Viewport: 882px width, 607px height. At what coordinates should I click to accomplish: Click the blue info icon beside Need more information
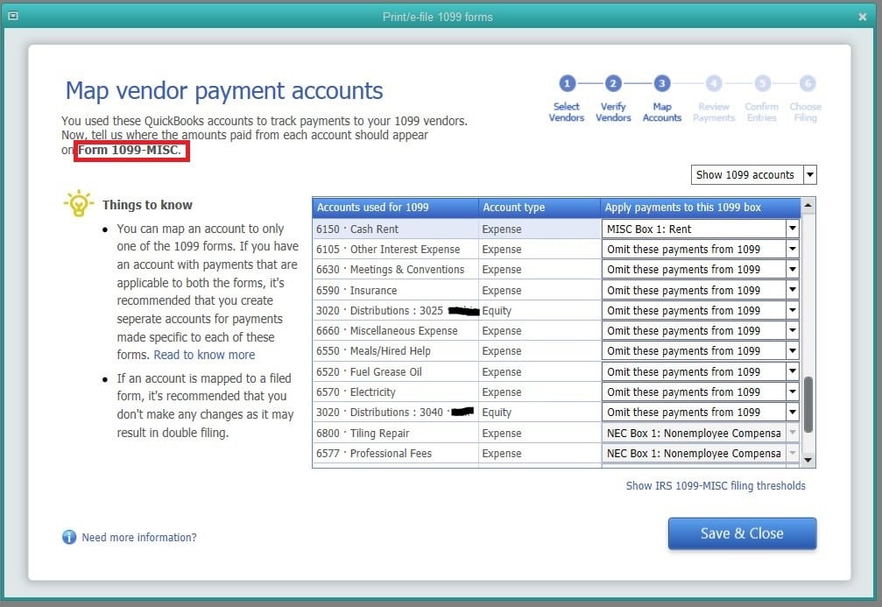click(69, 537)
